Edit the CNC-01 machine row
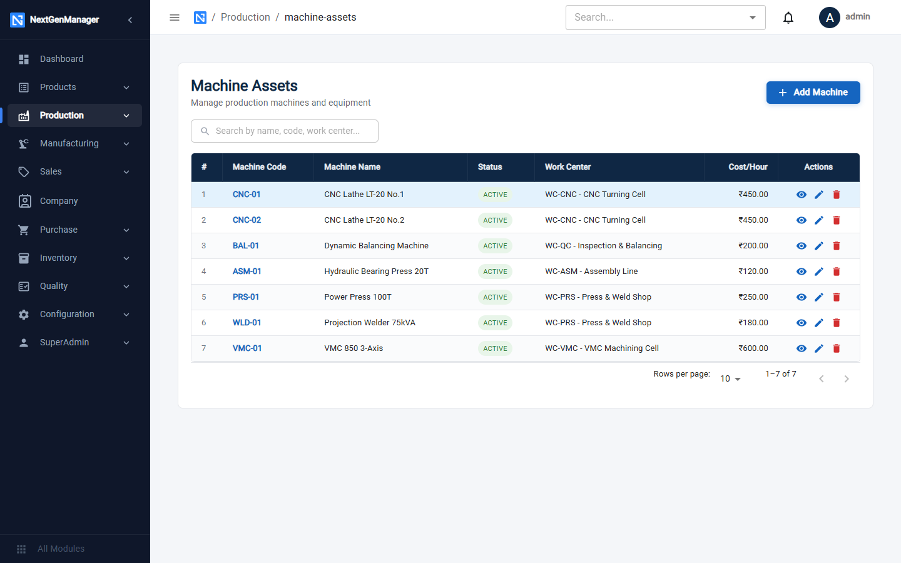This screenshot has height=563, width=901. point(818,195)
